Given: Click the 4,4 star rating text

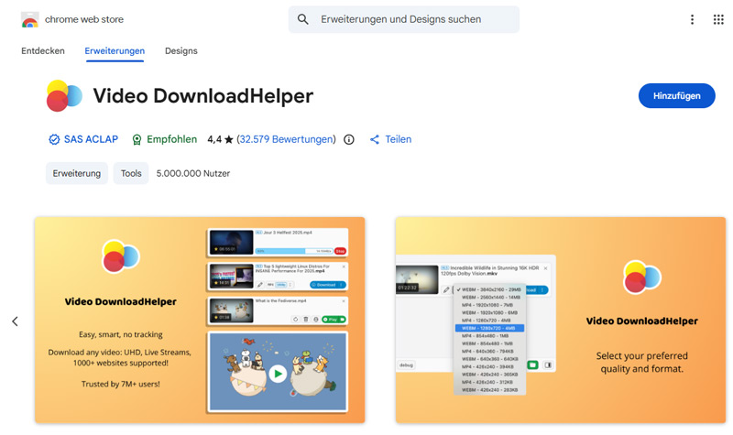Looking at the screenshot, I should click(x=220, y=139).
